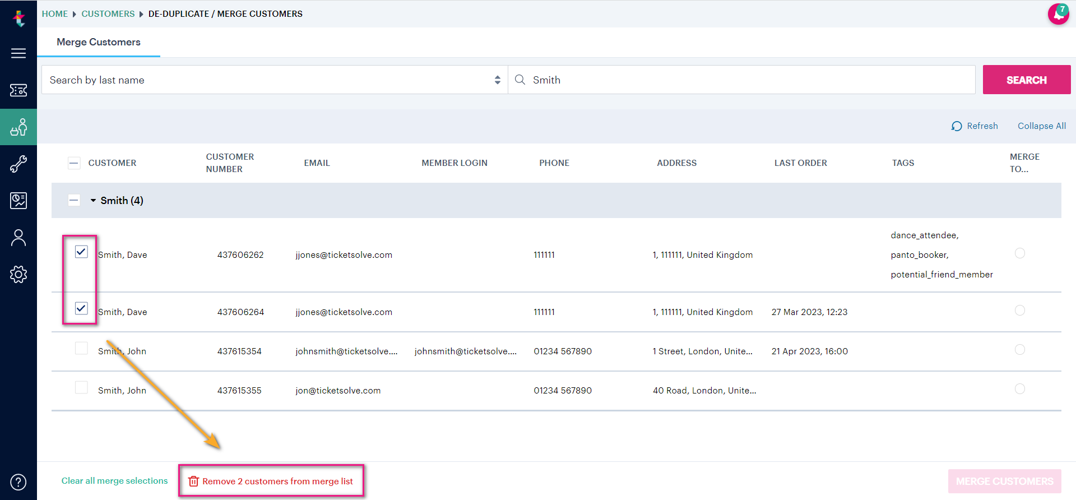Click the MERGE TO column header

(x=1024, y=163)
